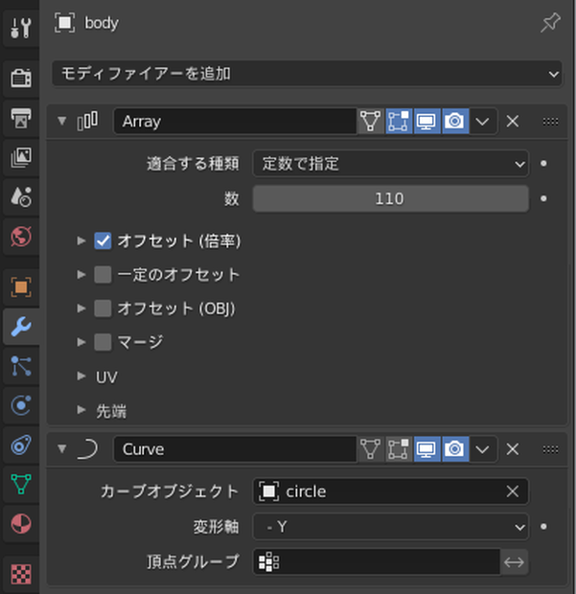Viewport: 576px width, 594px height.
Task: Open the Object Data (mesh) properties icon
Action: pyautogui.click(x=21, y=484)
